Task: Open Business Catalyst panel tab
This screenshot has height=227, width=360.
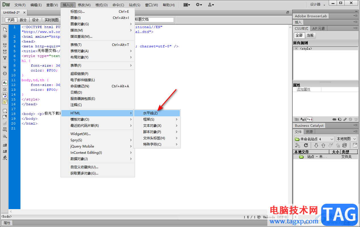Action: click(309, 125)
